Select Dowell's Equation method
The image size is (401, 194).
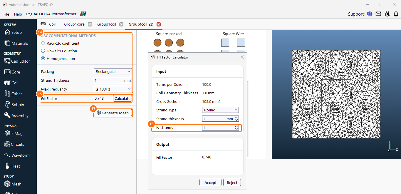click(43, 51)
